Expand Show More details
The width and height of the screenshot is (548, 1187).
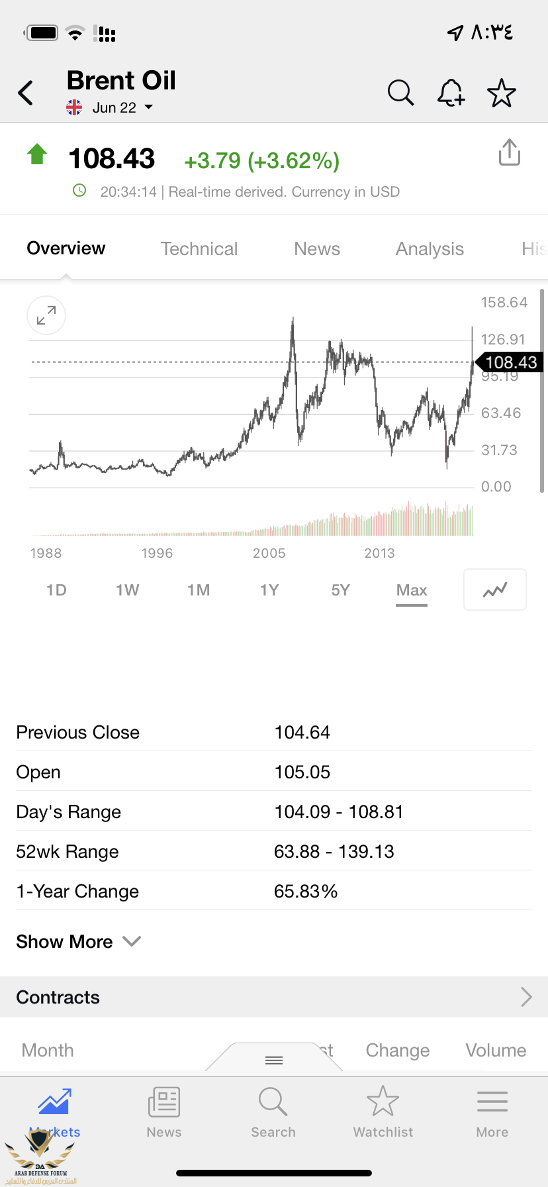[x=78, y=941]
